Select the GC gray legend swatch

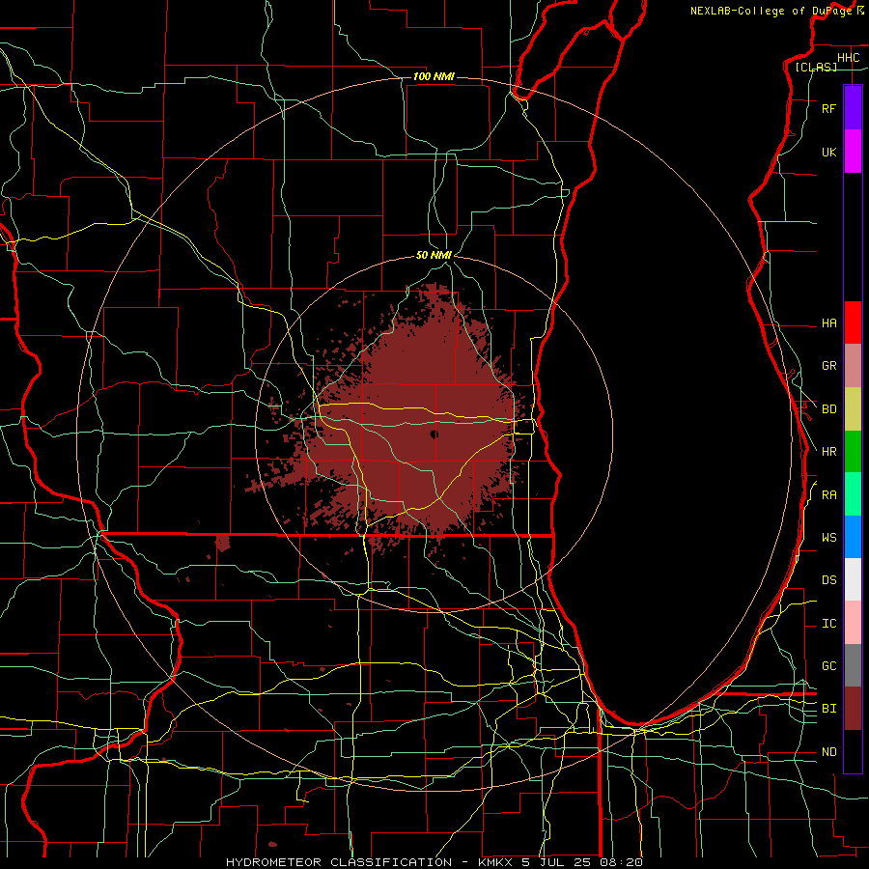(853, 665)
